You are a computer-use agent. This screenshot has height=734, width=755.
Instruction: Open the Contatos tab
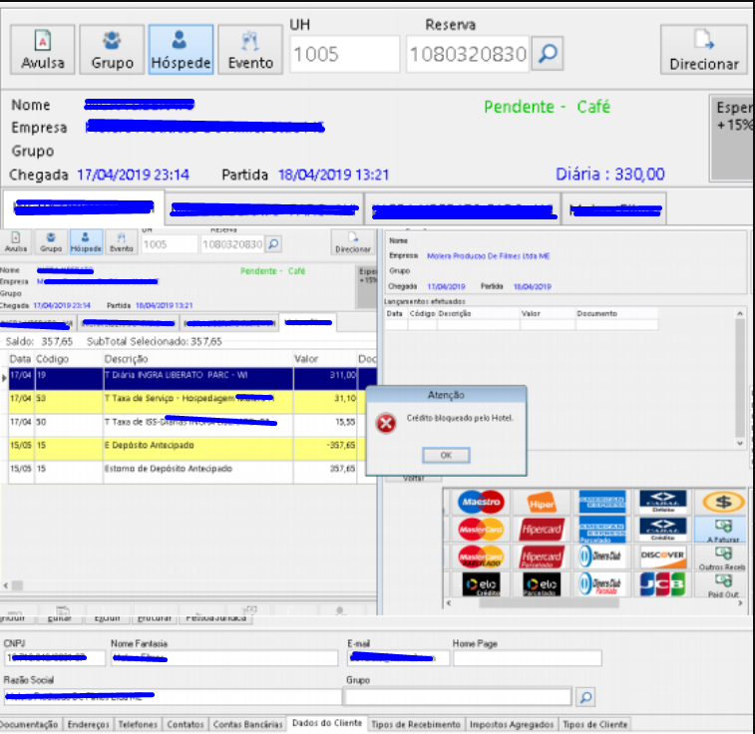(x=186, y=724)
